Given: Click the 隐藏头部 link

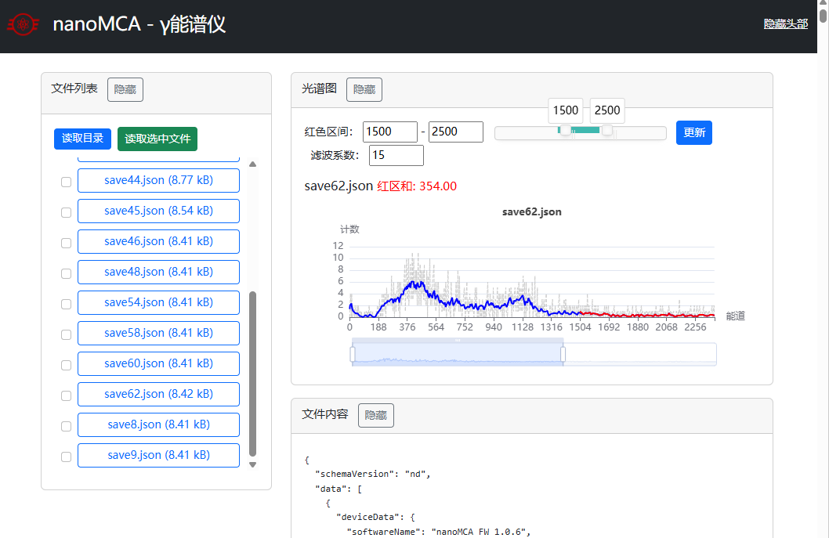Looking at the screenshot, I should 785,23.
